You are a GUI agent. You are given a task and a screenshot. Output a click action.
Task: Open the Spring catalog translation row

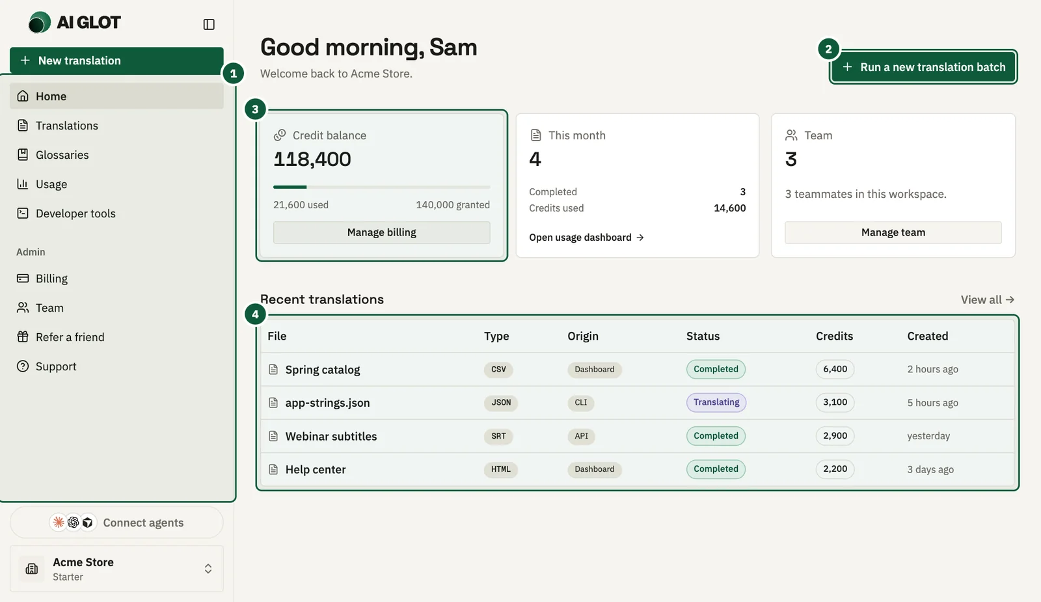(638, 370)
